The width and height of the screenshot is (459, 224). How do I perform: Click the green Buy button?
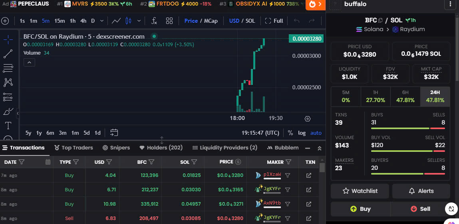click(x=360, y=209)
